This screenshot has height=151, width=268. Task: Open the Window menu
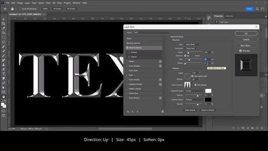click(x=76, y=3)
